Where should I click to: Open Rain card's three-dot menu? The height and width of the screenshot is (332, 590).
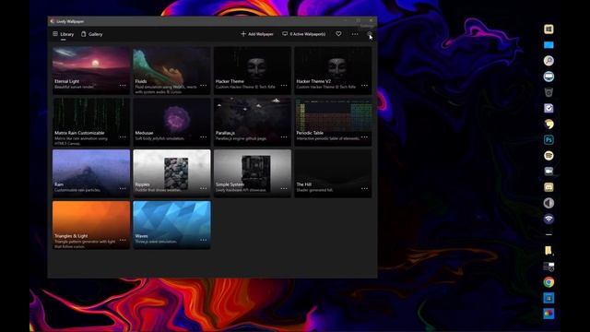tap(123, 188)
